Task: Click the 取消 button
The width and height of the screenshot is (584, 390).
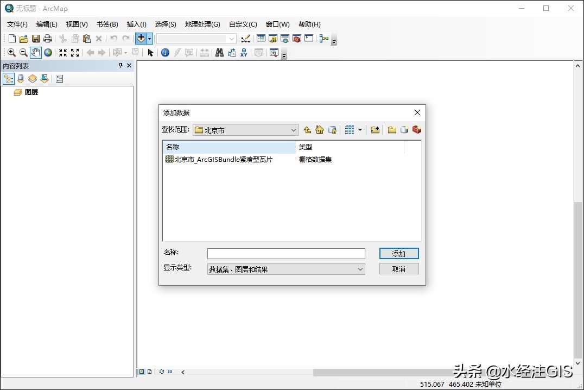Action: tap(398, 268)
